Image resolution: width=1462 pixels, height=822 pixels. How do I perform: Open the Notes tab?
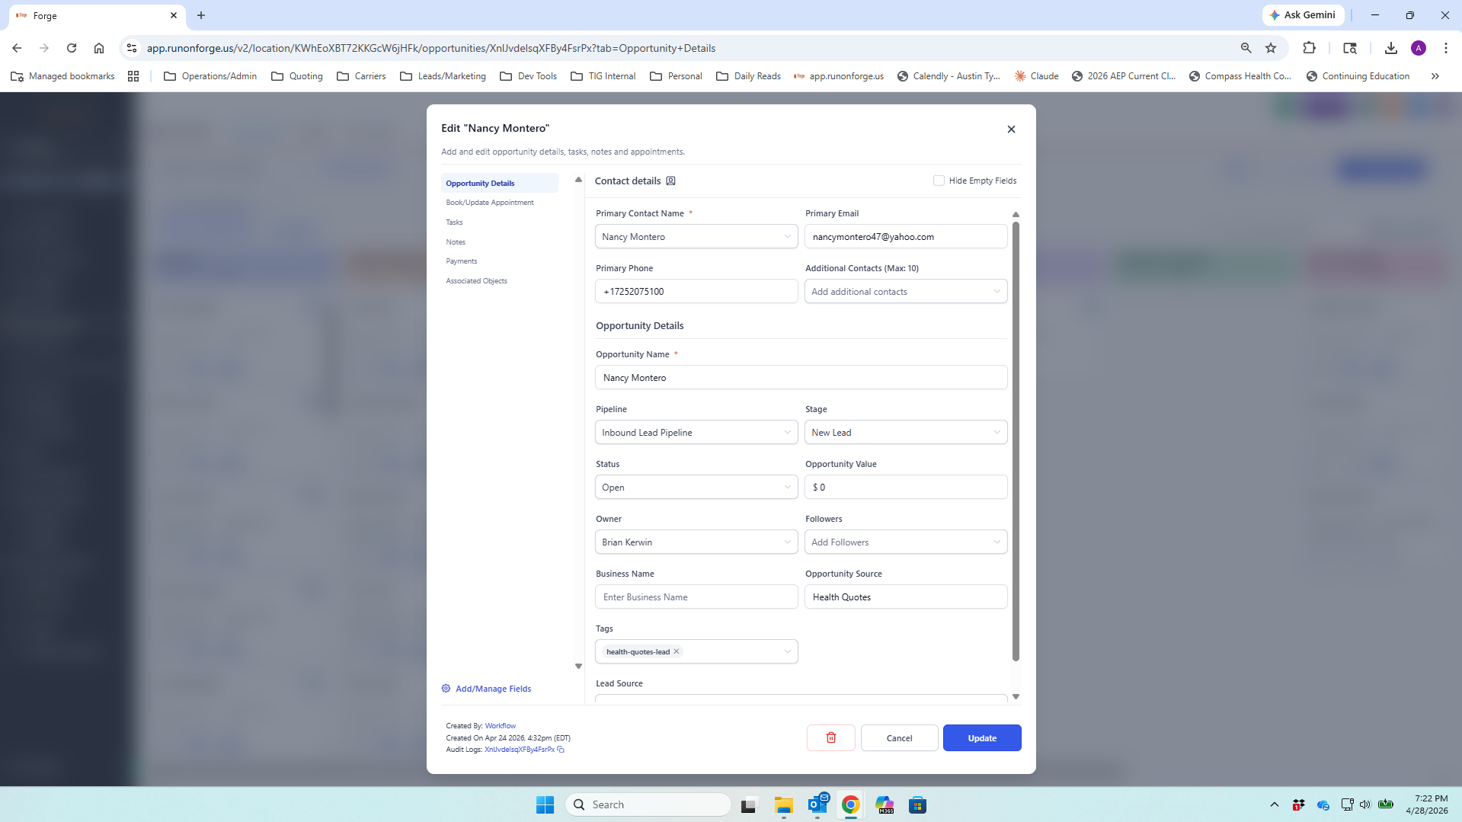456,242
